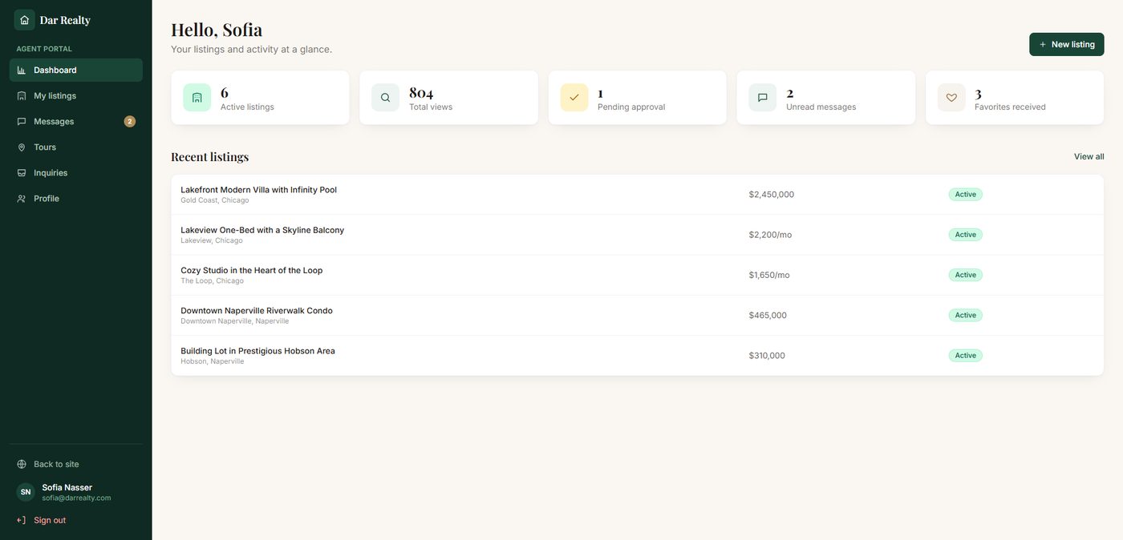Click the Sign out arrow icon
Screen dimensions: 1123x540
(x=22, y=521)
